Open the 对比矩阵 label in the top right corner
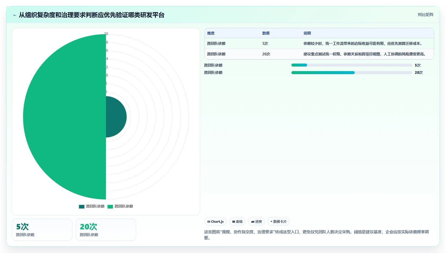446x253 pixels. (426, 15)
